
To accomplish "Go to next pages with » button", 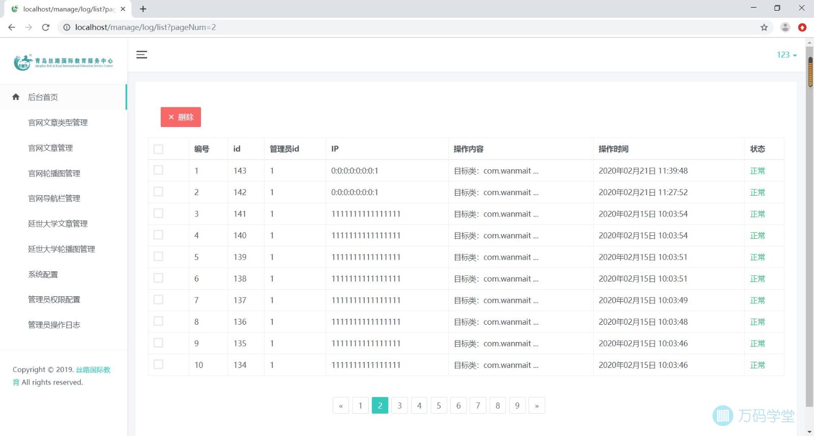I will click(537, 406).
